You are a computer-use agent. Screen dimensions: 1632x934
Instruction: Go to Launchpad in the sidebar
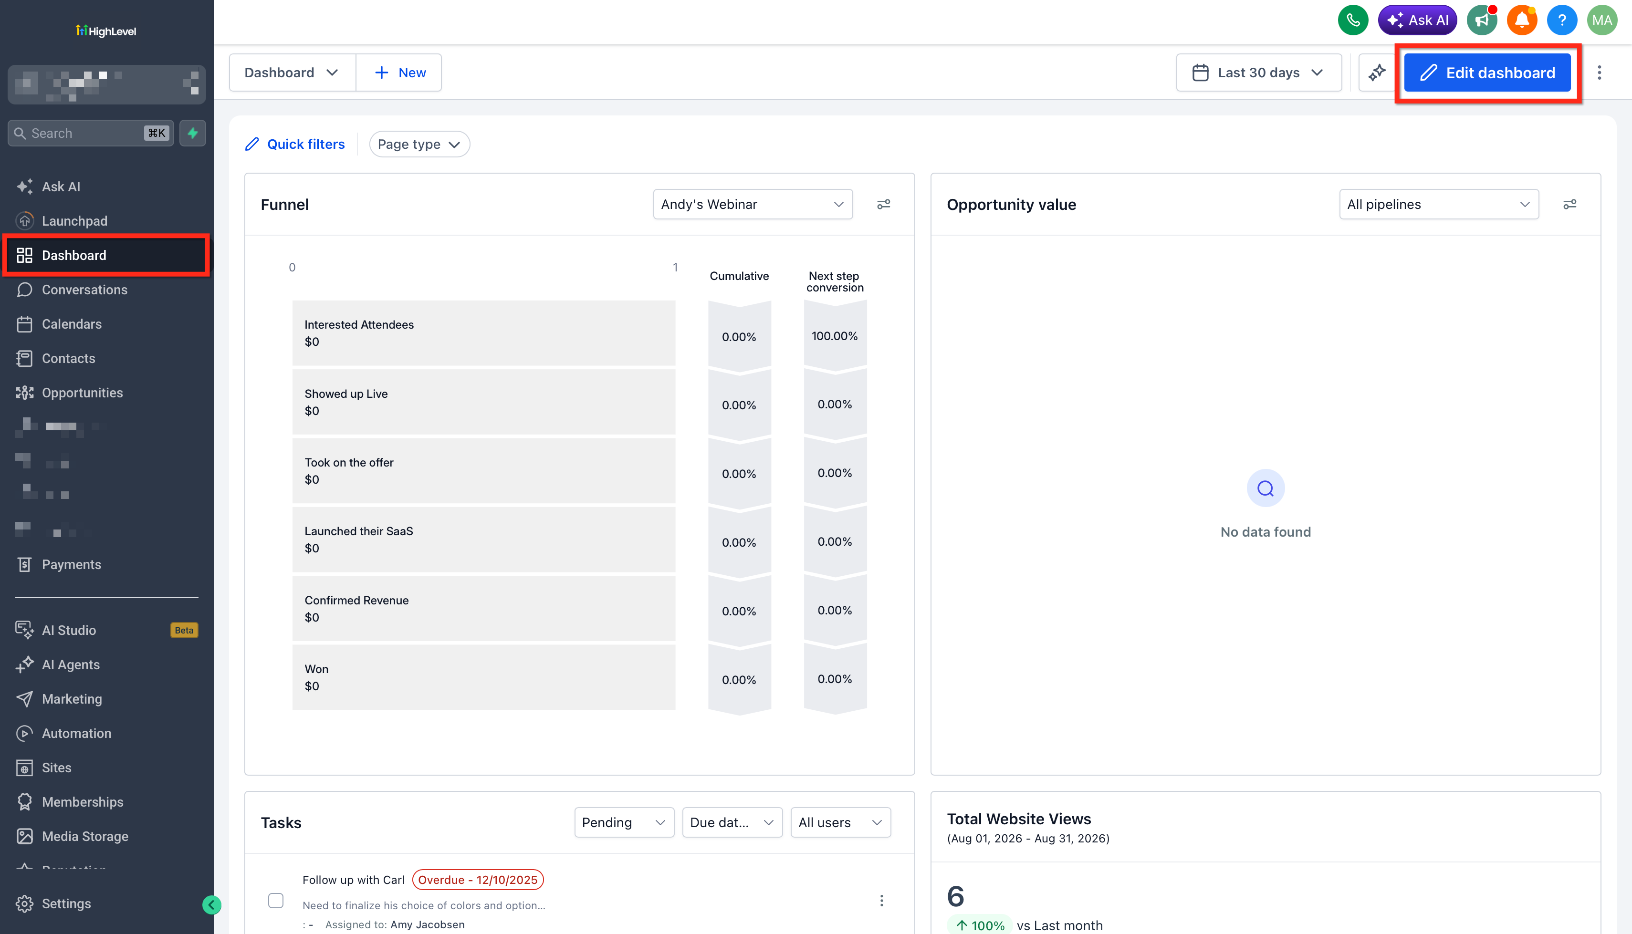[106, 221]
